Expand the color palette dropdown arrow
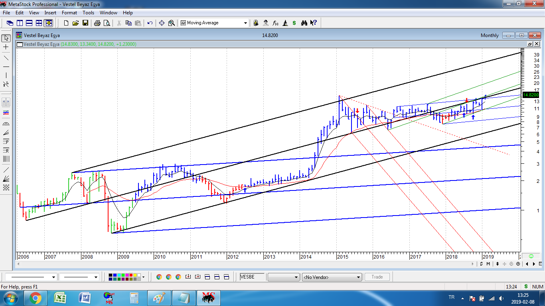Image resolution: width=545 pixels, height=306 pixels. 143,277
